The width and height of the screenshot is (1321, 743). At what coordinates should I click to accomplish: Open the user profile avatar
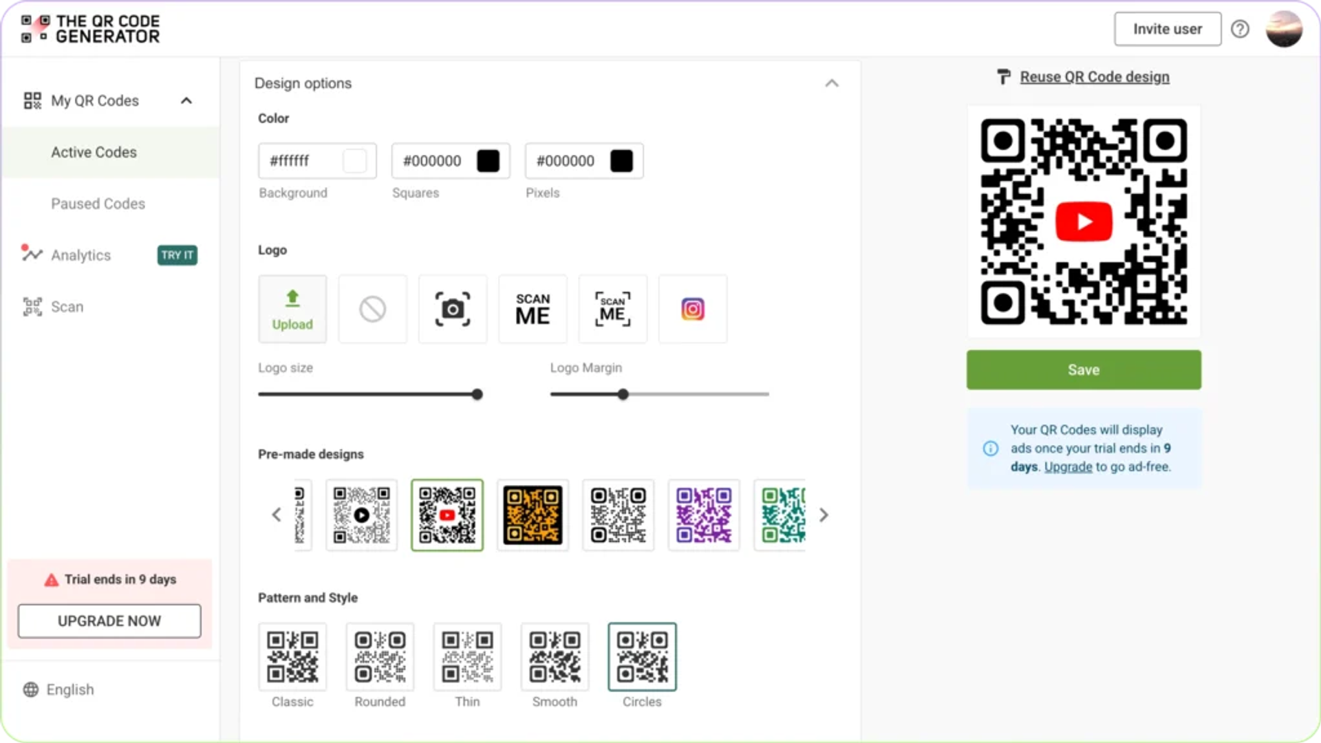[1284, 29]
